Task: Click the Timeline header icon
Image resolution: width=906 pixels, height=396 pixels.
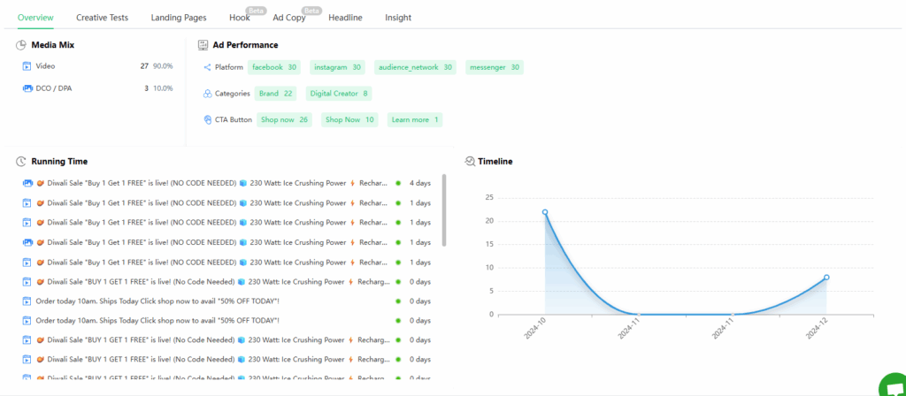Action: (x=470, y=162)
